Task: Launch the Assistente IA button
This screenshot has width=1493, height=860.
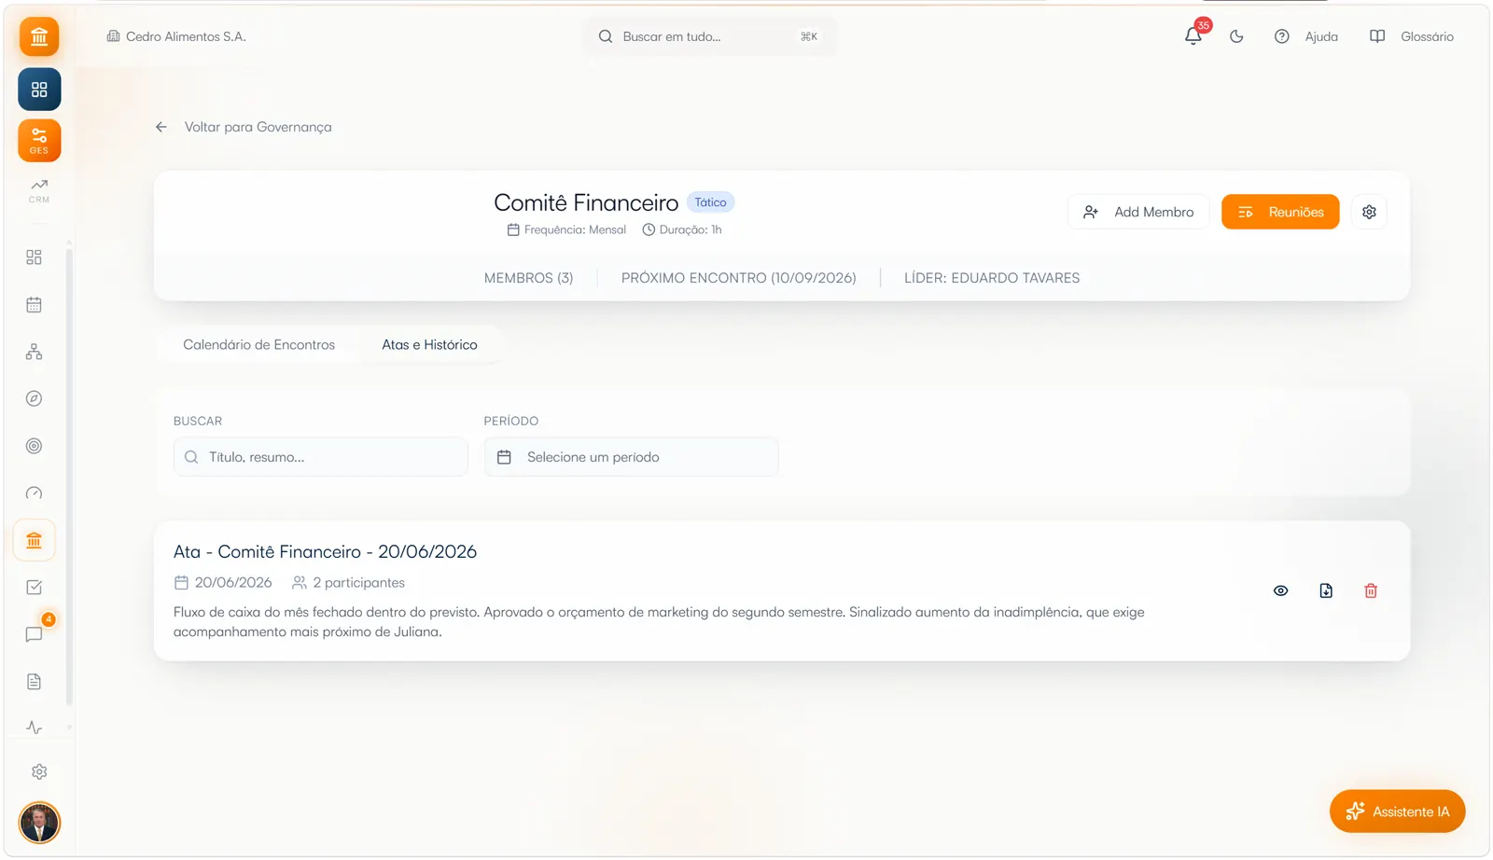Action: click(x=1398, y=812)
